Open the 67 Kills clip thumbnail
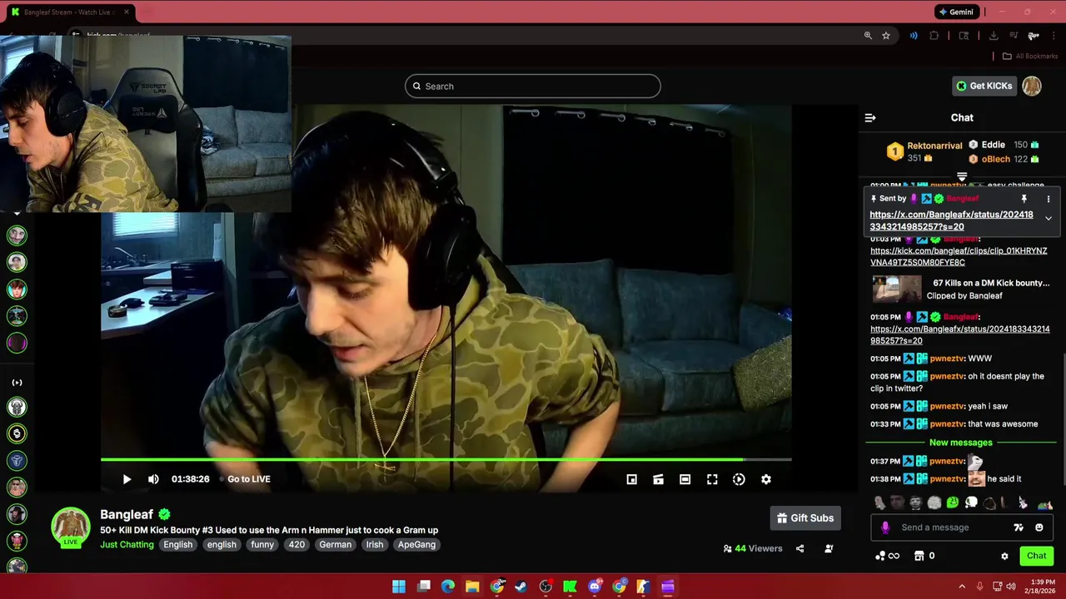 [897, 289]
